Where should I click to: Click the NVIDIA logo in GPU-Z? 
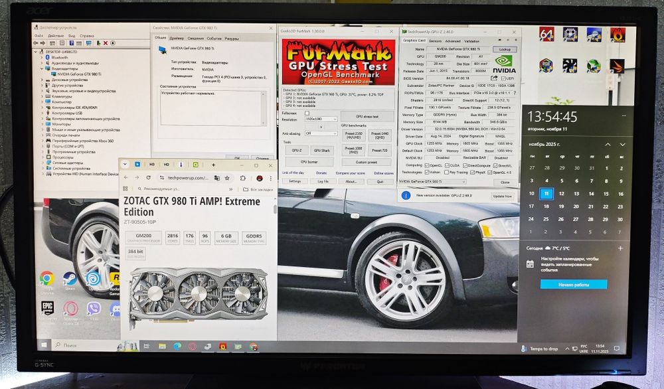(504, 65)
